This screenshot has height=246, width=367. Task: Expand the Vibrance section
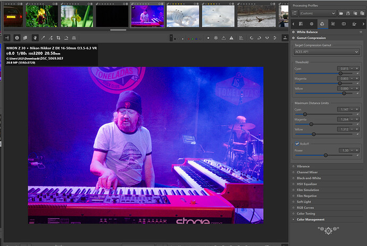pyautogui.click(x=303, y=167)
